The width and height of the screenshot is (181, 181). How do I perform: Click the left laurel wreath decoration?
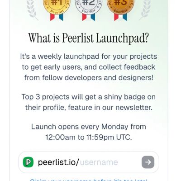tap(32, 10)
